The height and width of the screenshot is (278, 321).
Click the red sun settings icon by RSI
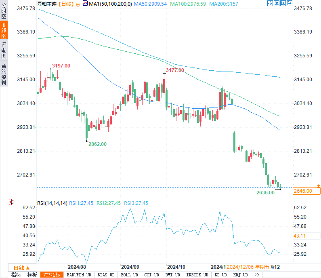[12, 202]
